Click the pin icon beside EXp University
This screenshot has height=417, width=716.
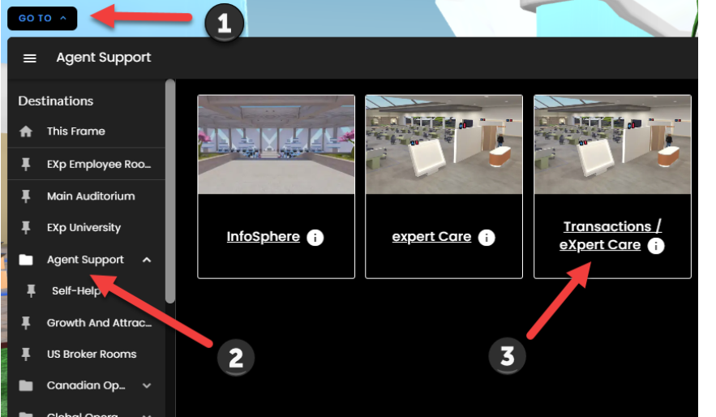click(x=26, y=227)
